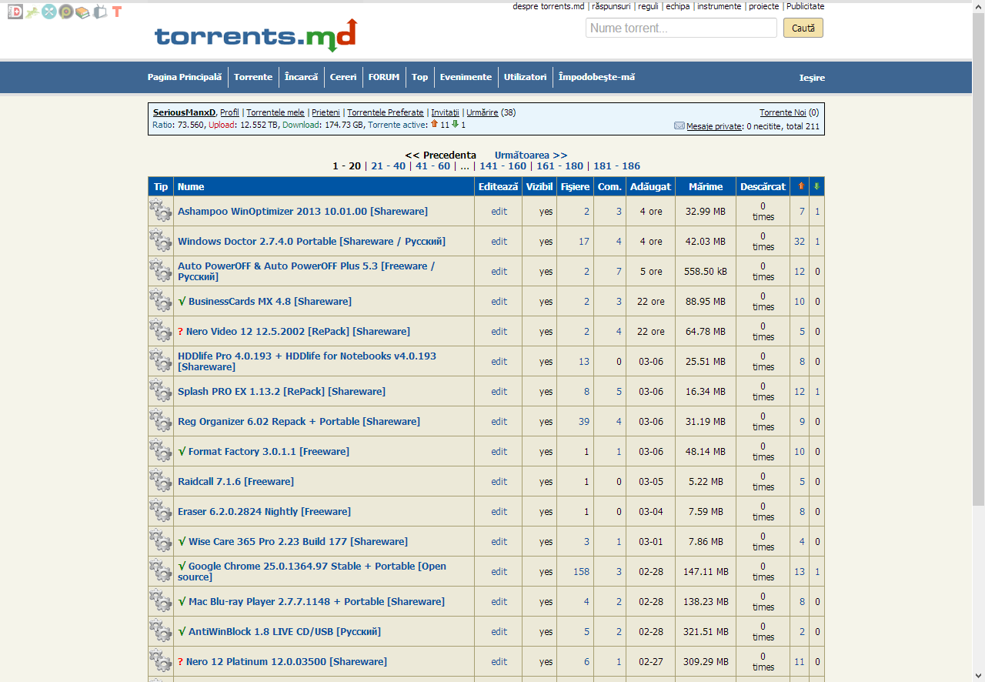Open the Cereri requests menu
Image resolution: width=985 pixels, height=682 pixels.
point(343,77)
